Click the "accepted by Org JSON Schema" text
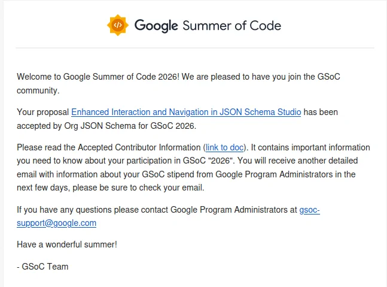Image resolution: width=387 pixels, height=287 pixels. point(77,126)
